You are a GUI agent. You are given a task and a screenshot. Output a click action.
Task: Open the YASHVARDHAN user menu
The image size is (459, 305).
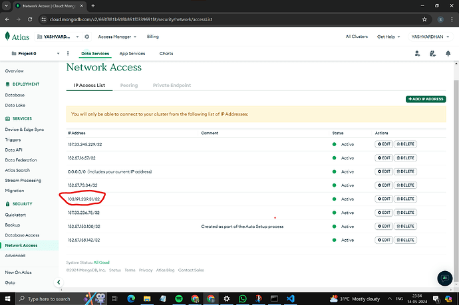[x=430, y=37]
